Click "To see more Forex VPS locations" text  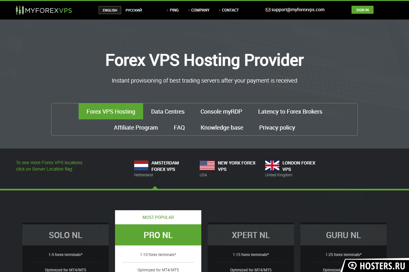click(49, 163)
